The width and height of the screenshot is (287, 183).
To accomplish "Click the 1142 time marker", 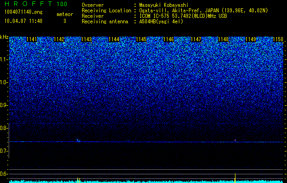I will 59,39.
